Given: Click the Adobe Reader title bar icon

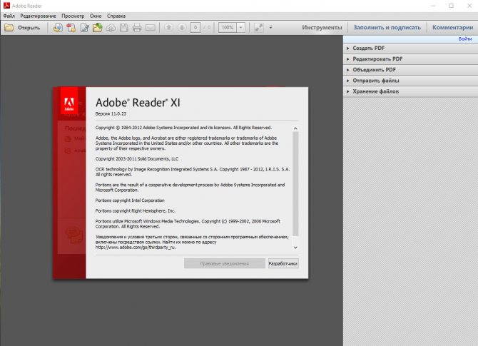Looking at the screenshot, I should 6,6.
